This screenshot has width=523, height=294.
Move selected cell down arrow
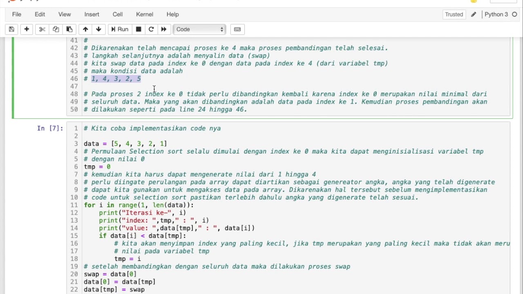pos(98,29)
